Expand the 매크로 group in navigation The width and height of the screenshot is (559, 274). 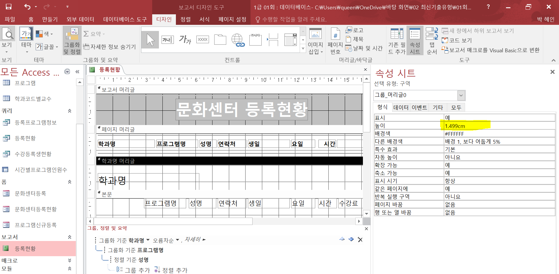(x=70, y=260)
